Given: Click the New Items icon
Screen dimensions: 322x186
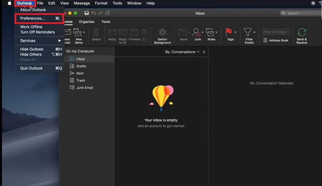Looking at the screenshot, I should point(77,32).
